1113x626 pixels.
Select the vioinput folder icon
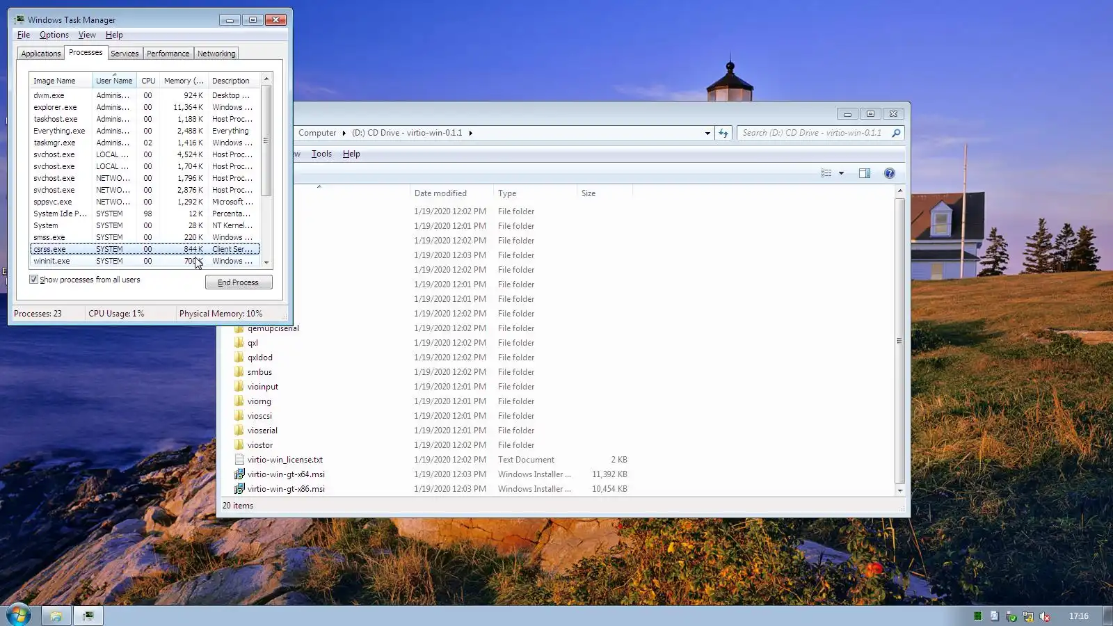tap(239, 387)
